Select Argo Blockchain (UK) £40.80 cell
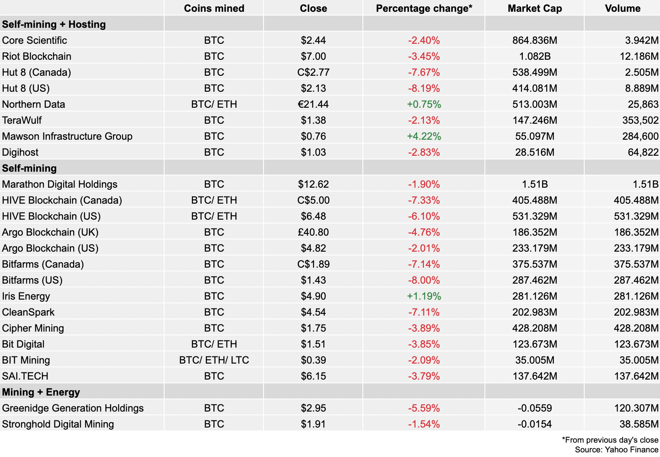The height and width of the screenshot is (457, 660). [313, 232]
